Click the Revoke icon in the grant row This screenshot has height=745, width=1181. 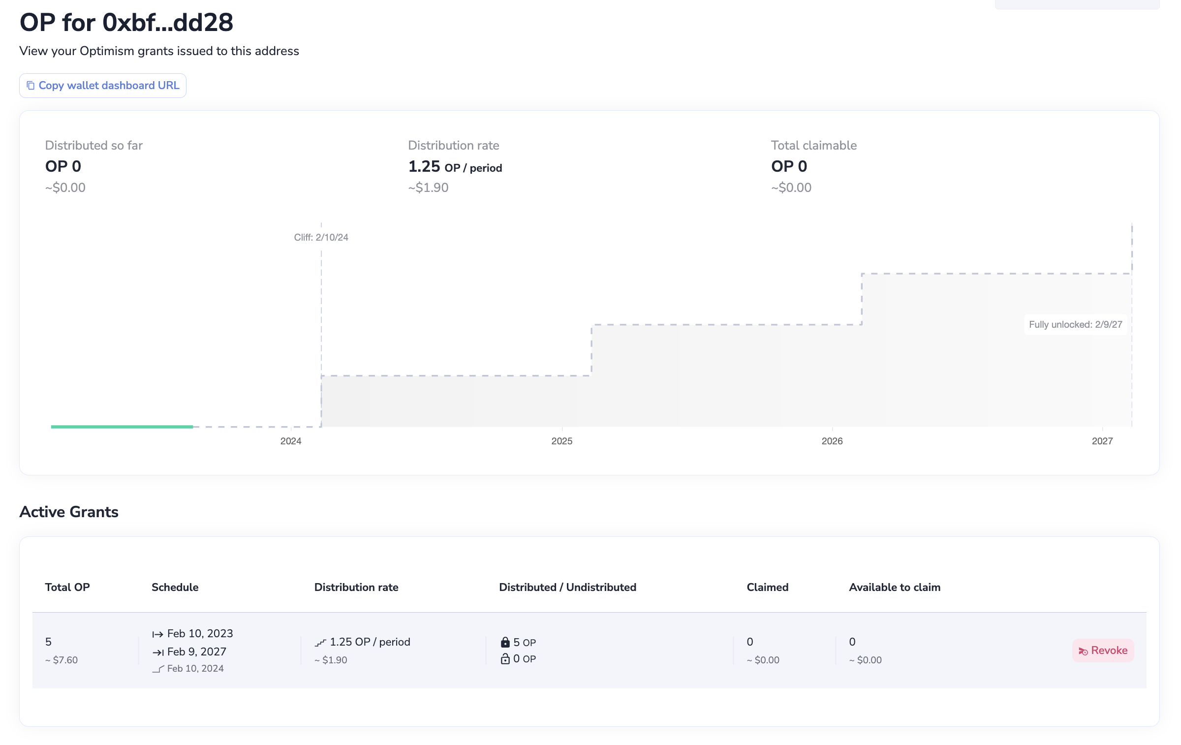pos(1083,651)
